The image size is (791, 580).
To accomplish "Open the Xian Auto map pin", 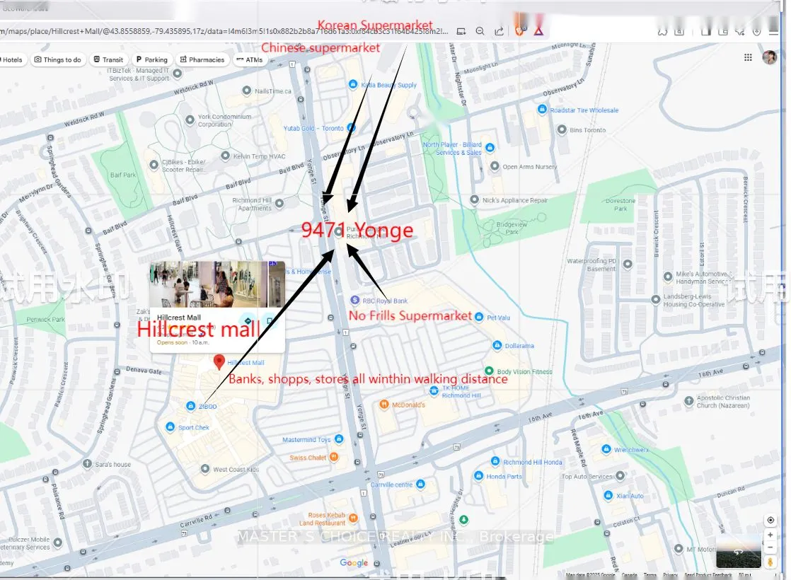I will [608, 495].
